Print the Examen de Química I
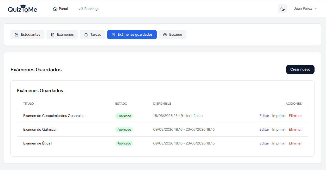Viewport: 326px width, 170px height. [x=279, y=130]
